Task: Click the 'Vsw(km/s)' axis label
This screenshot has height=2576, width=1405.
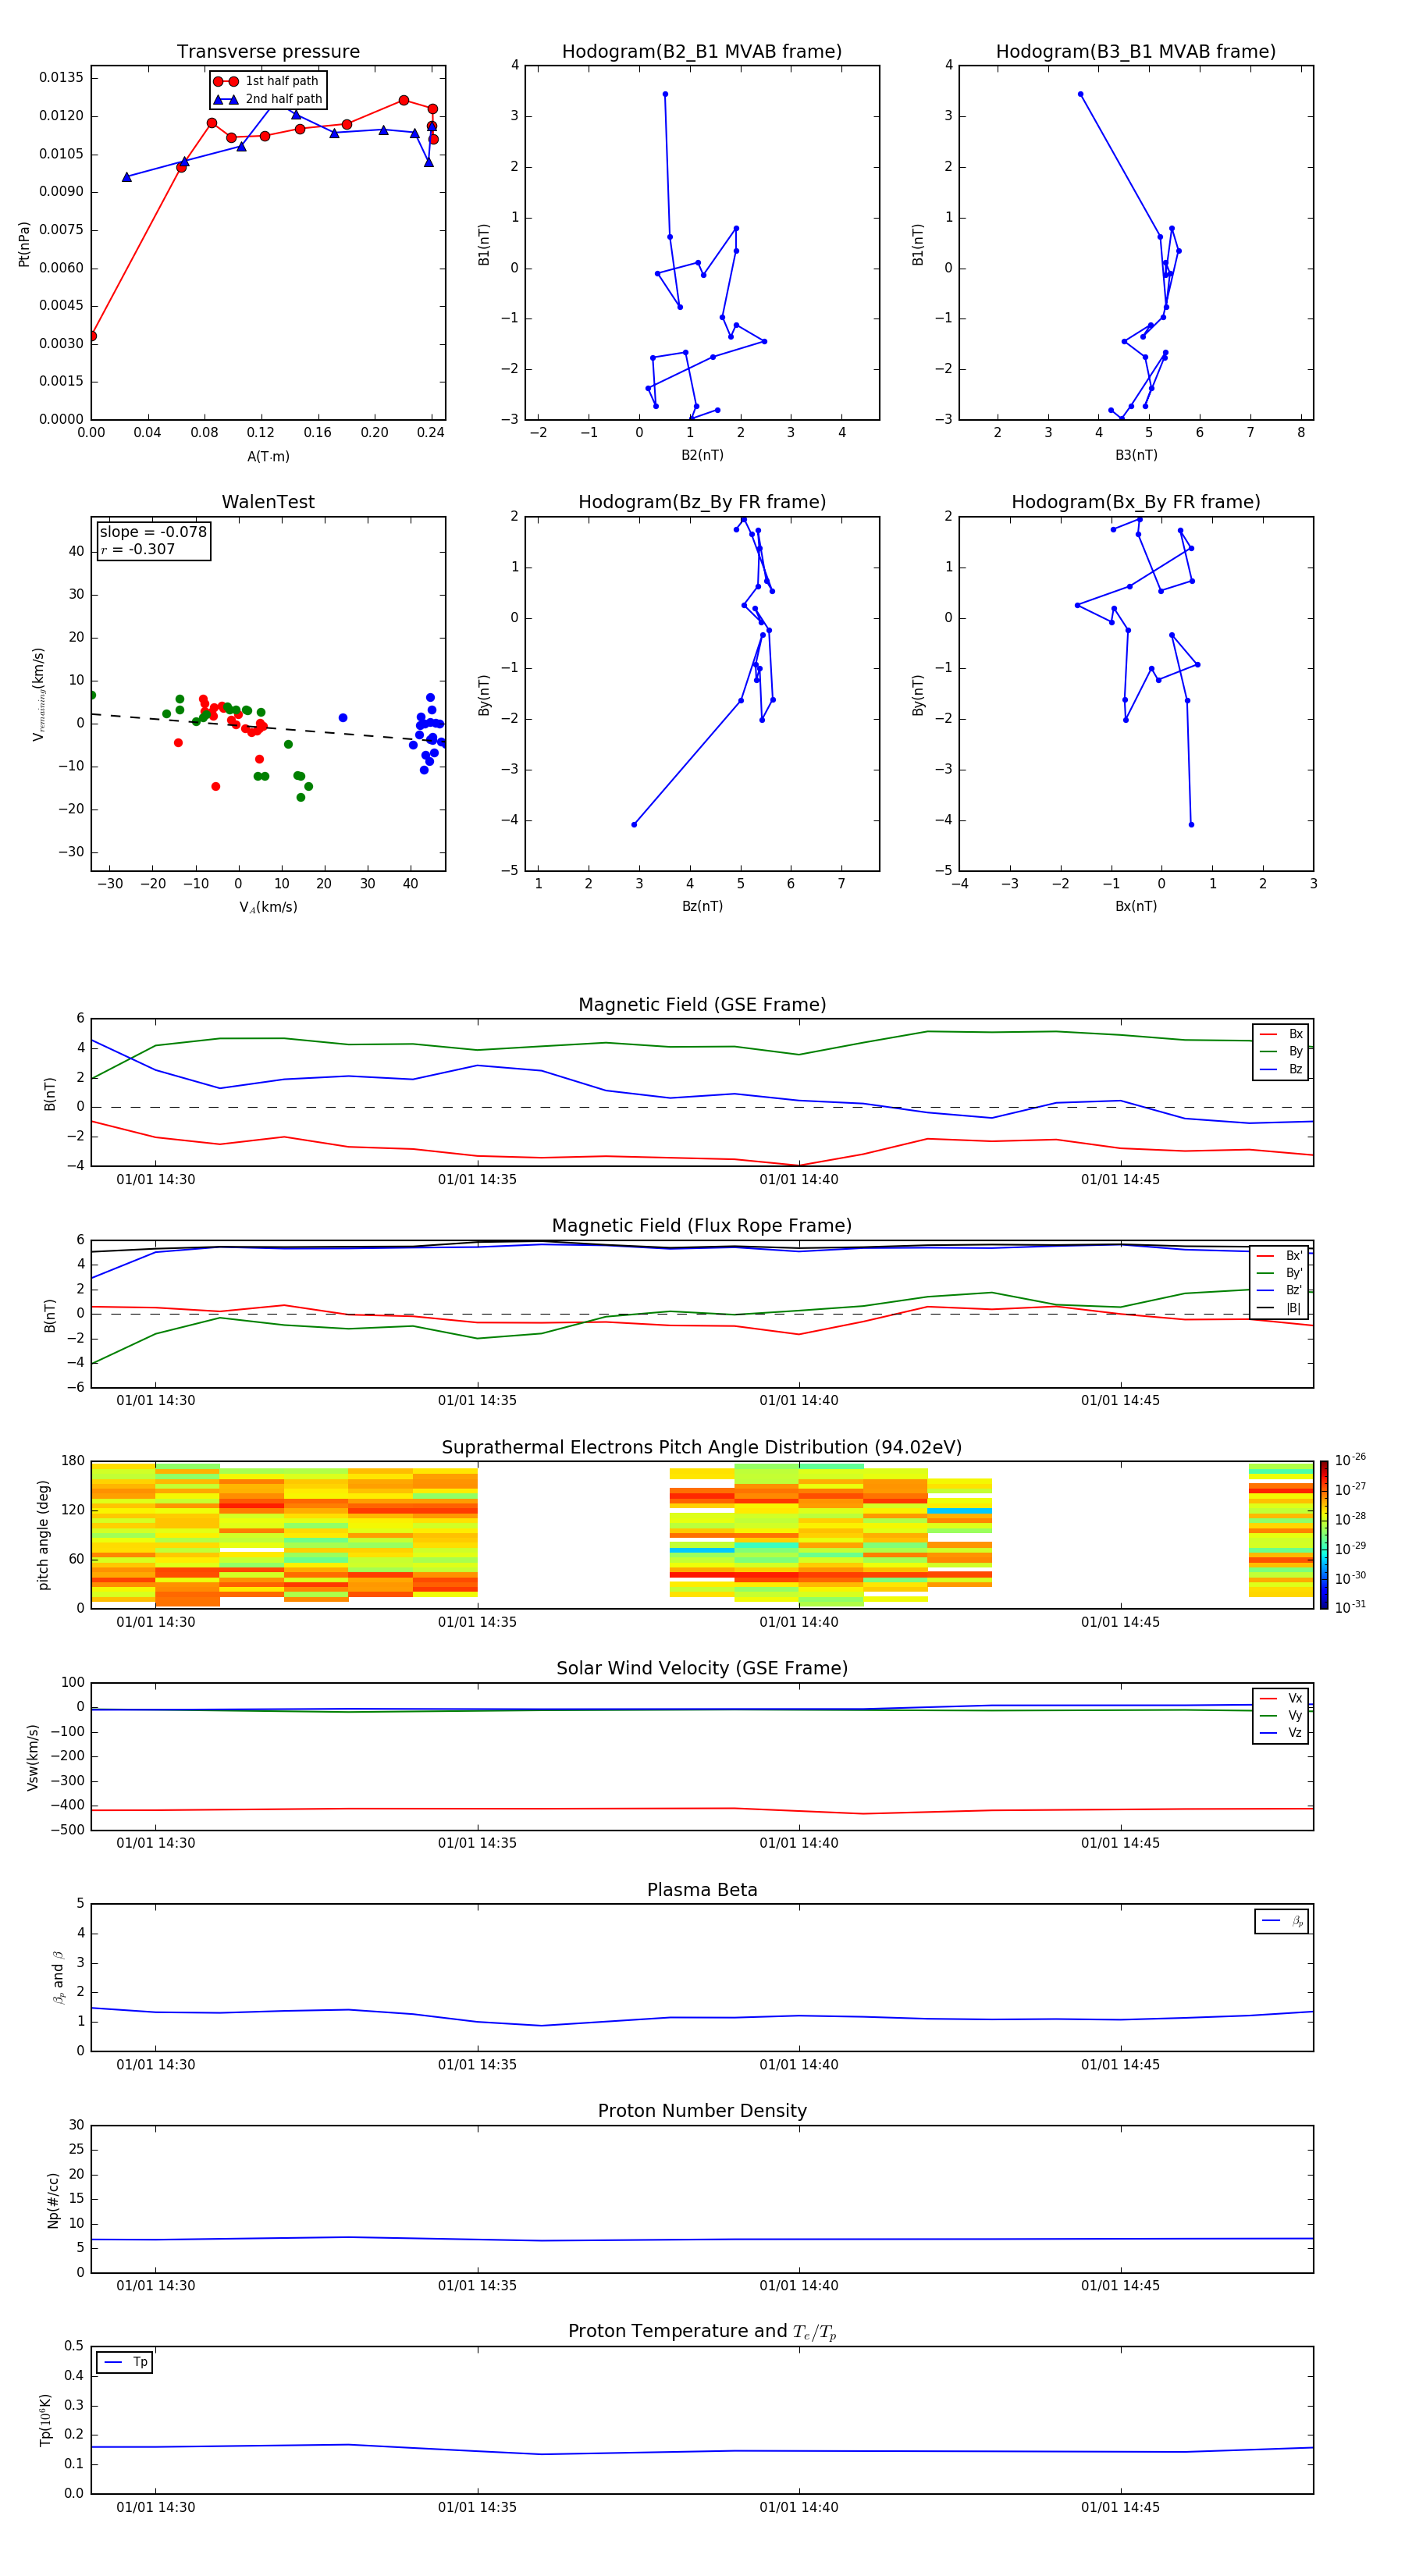Action: (33, 1757)
